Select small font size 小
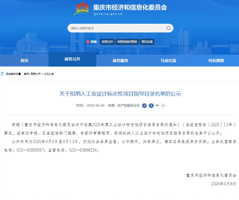 tap(163, 106)
